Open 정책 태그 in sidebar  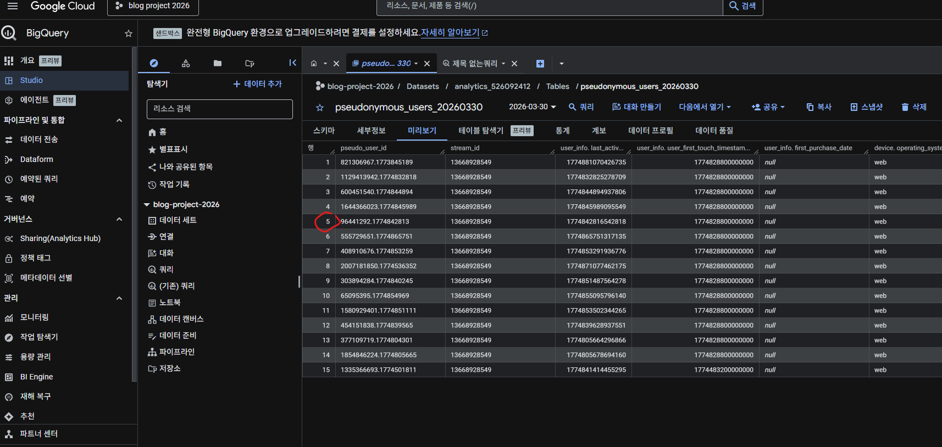click(35, 258)
